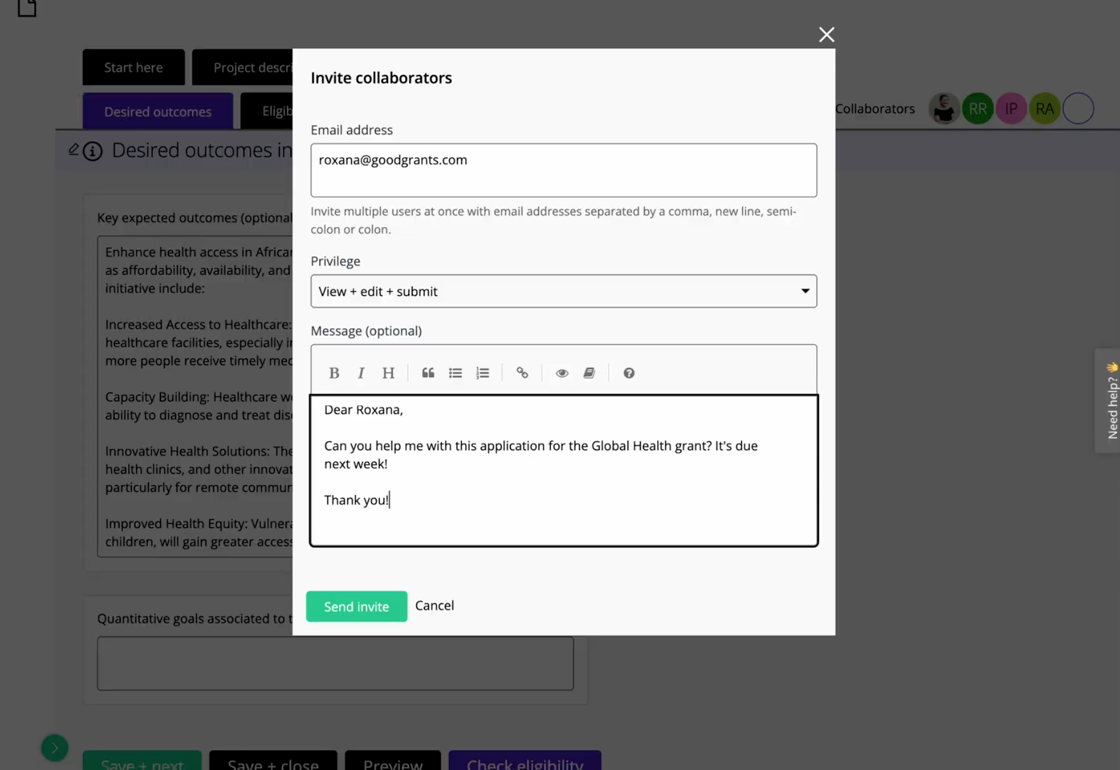Open the Privilege dropdown
This screenshot has height=770, width=1120.
tap(563, 291)
